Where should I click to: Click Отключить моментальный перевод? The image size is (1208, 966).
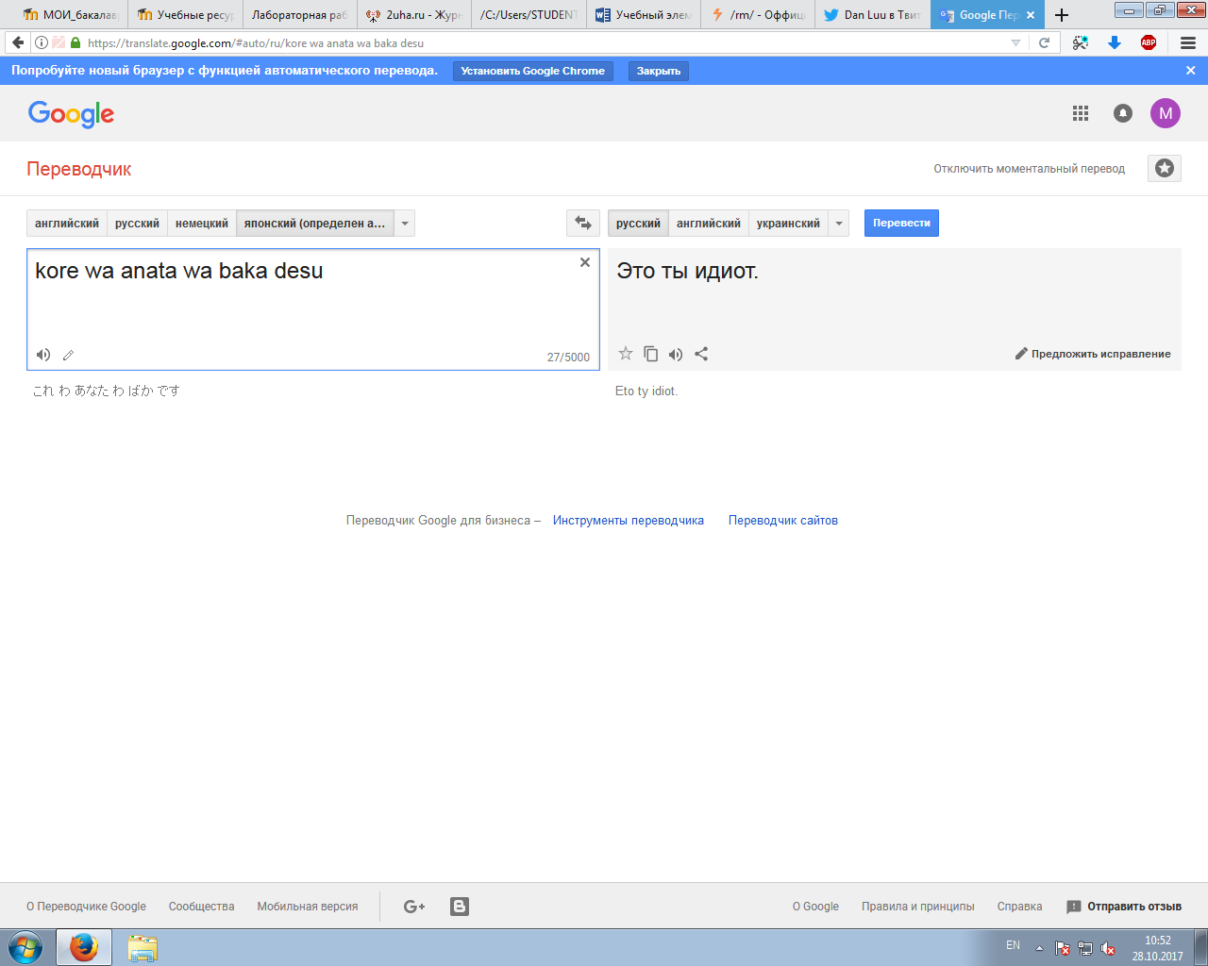pyautogui.click(x=1030, y=169)
